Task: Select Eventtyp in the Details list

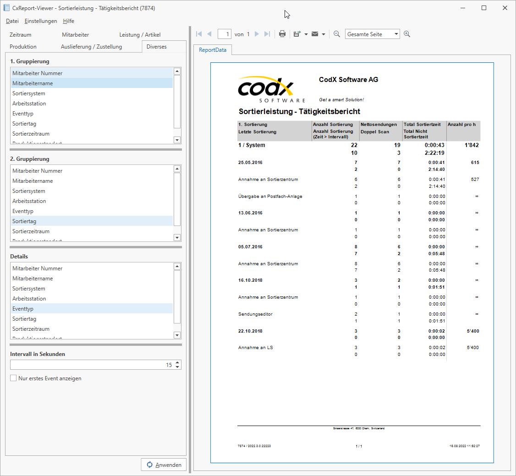Action: (x=92, y=309)
